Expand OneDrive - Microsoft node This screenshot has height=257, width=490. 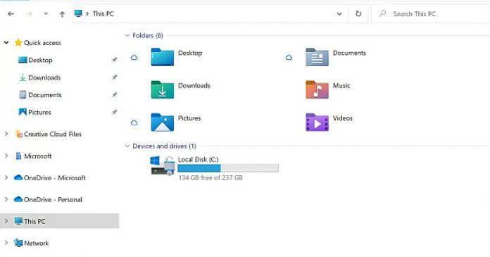pos(6,177)
